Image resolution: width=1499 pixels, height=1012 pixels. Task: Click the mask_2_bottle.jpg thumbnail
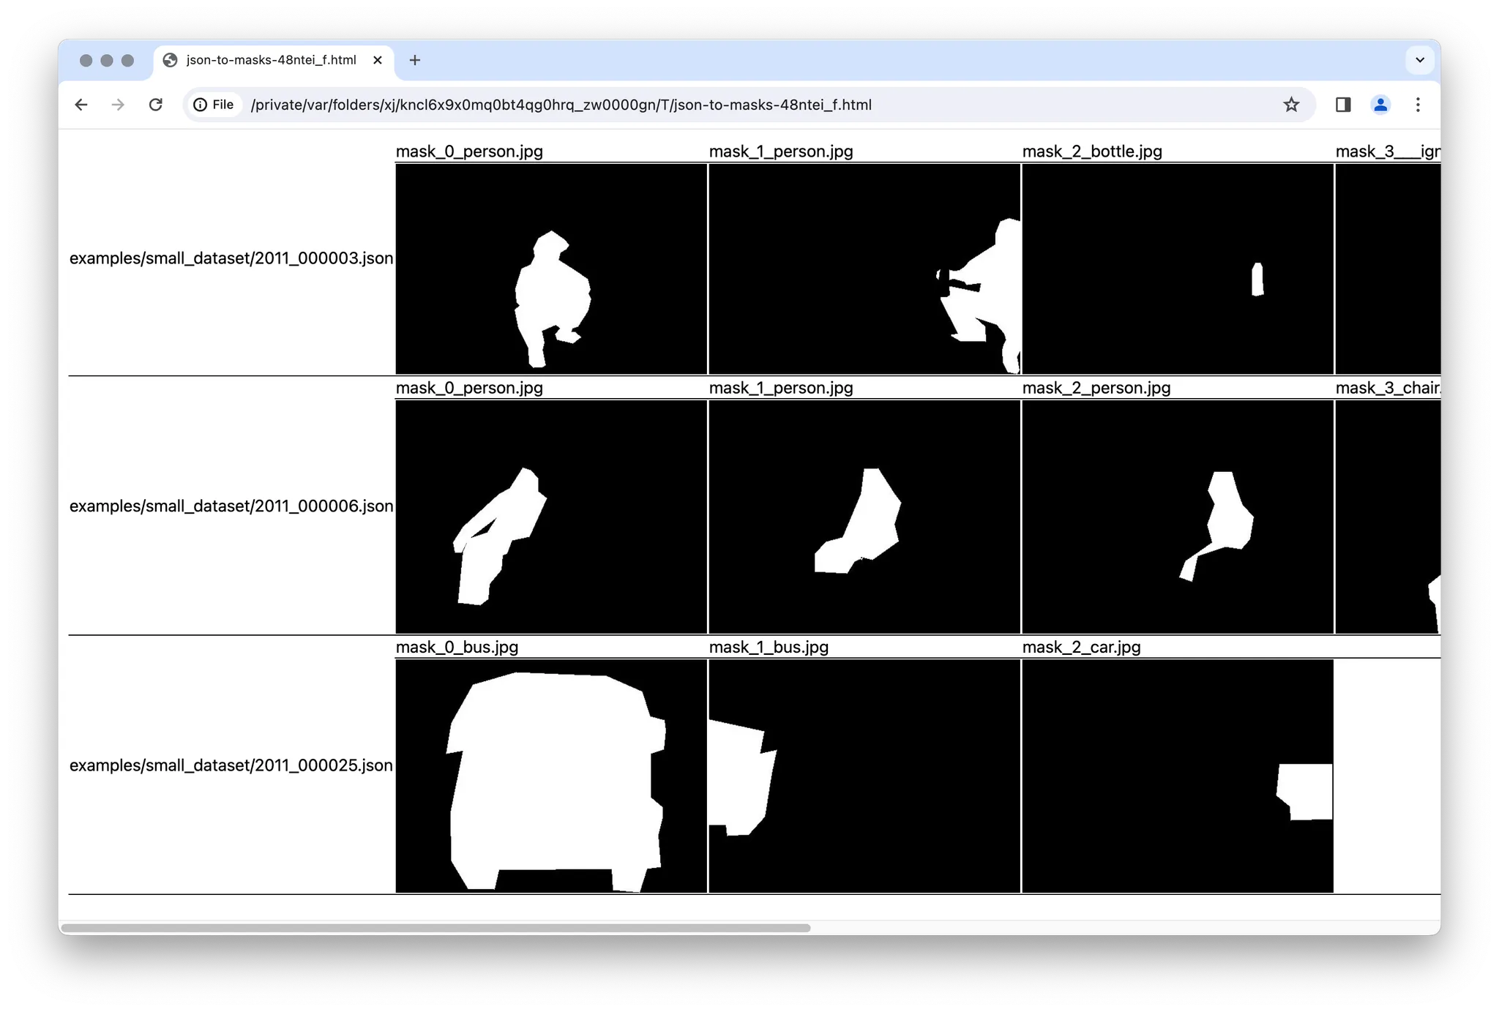coord(1177,269)
